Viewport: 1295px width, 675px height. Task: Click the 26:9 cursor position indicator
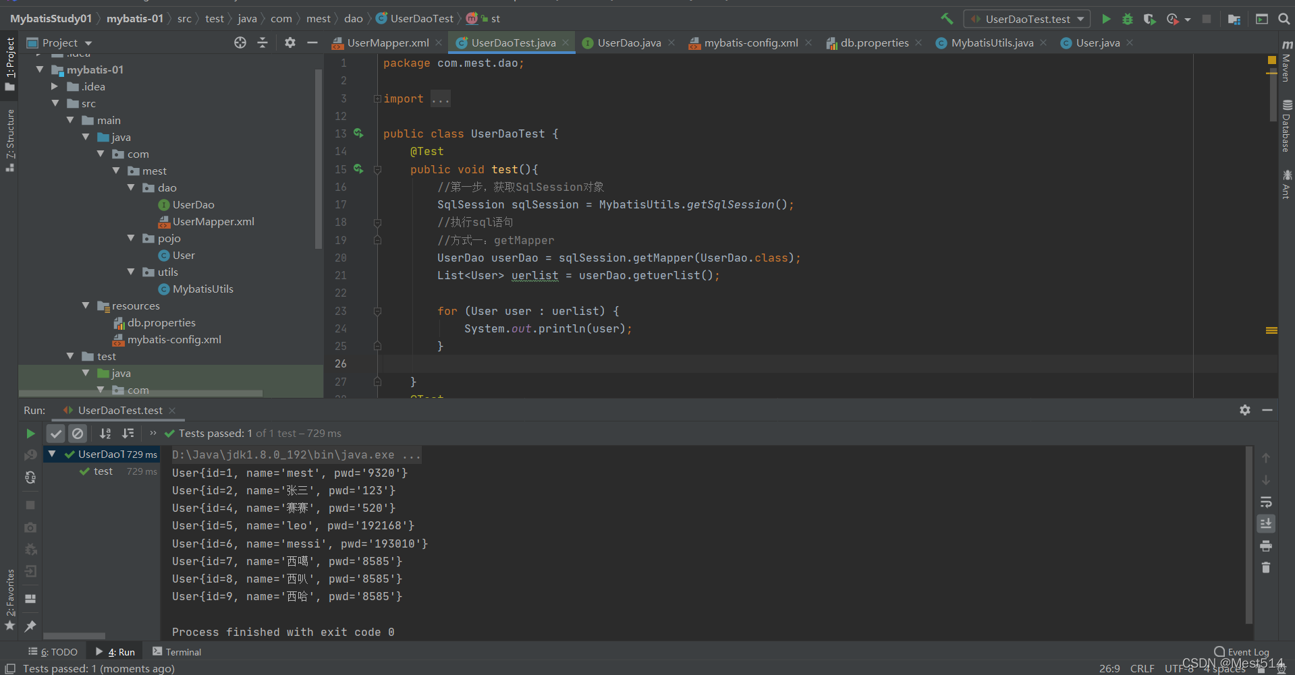[1109, 668]
